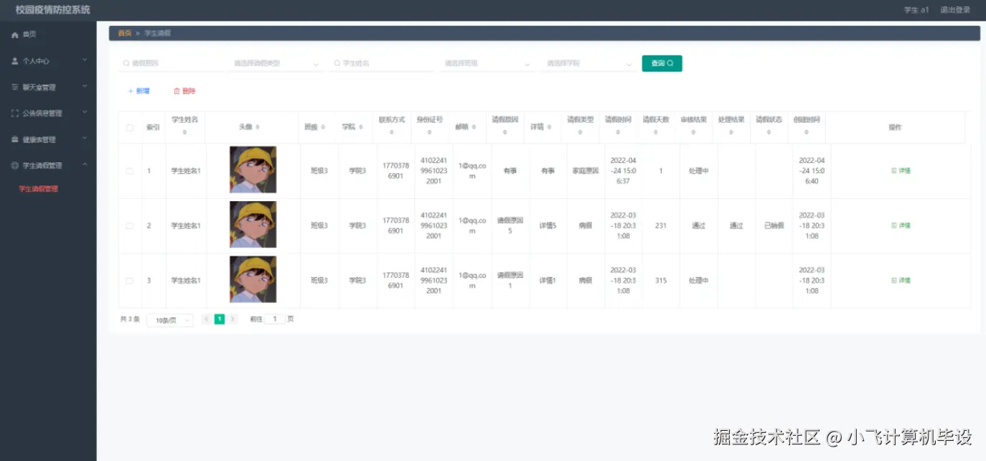Sort by the 班级 column
The image size is (986, 461).
(323, 127)
